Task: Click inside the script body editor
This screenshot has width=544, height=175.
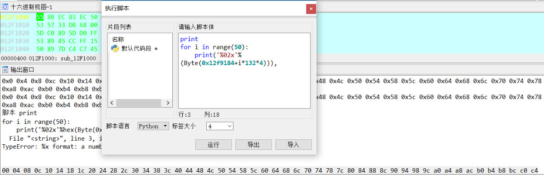Action: point(244,70)
